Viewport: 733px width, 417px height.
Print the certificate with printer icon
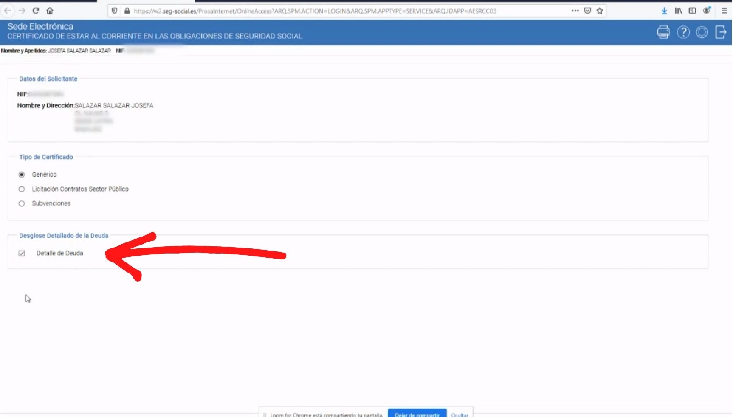click(x=663, y=32)
